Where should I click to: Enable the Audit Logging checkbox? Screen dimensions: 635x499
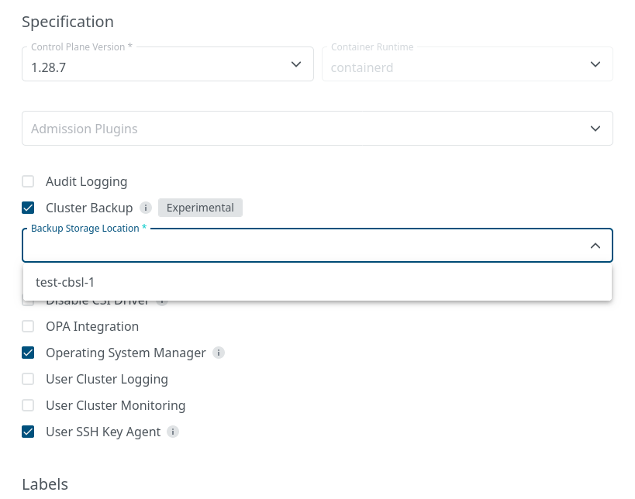coord(28,181)
